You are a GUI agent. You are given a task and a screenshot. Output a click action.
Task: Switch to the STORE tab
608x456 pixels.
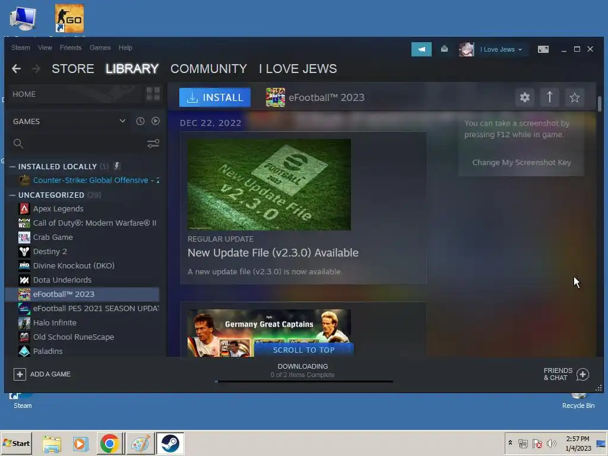point(73,69)
